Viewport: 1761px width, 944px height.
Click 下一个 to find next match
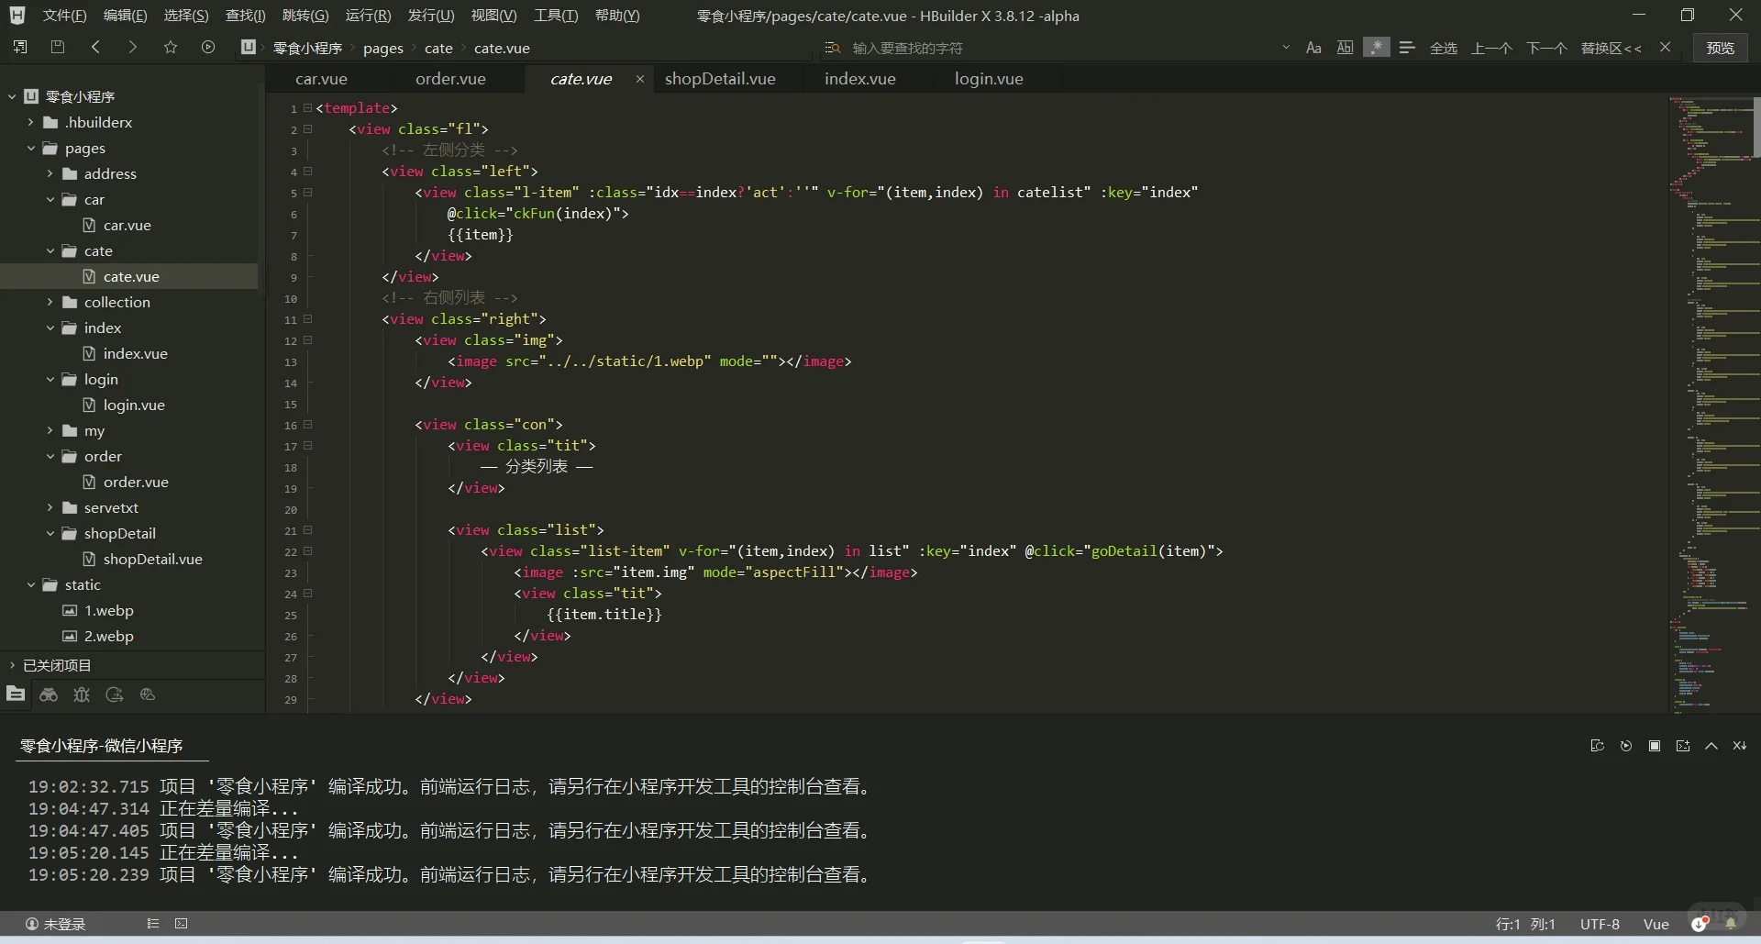pyautogui.click(x=1546, y=48)
